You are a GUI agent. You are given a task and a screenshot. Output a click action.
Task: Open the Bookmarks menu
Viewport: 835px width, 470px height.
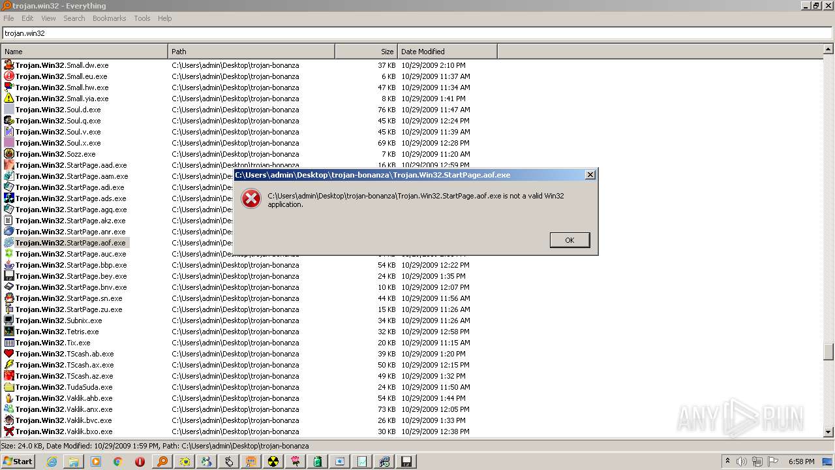[109, 18]
